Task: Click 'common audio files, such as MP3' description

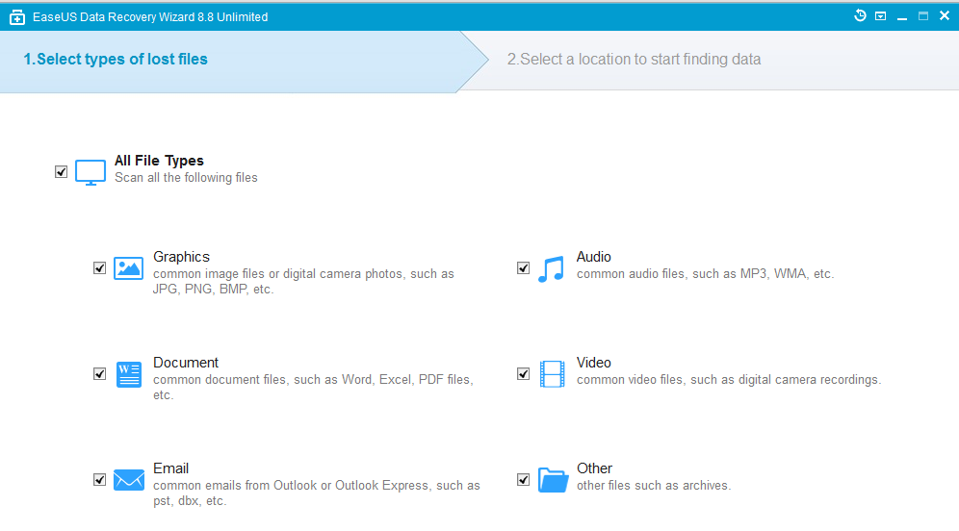Action: pyautogui.click(x=705, y=274)
